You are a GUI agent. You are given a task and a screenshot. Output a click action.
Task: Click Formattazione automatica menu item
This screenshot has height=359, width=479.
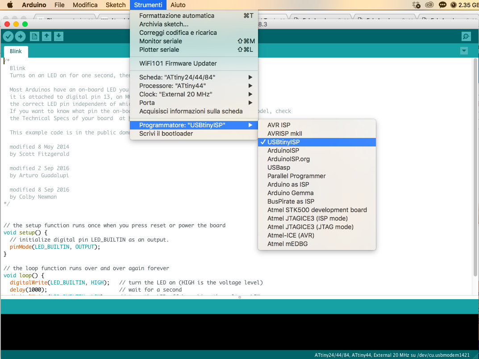pyautogui.click(x=194, y=16)
